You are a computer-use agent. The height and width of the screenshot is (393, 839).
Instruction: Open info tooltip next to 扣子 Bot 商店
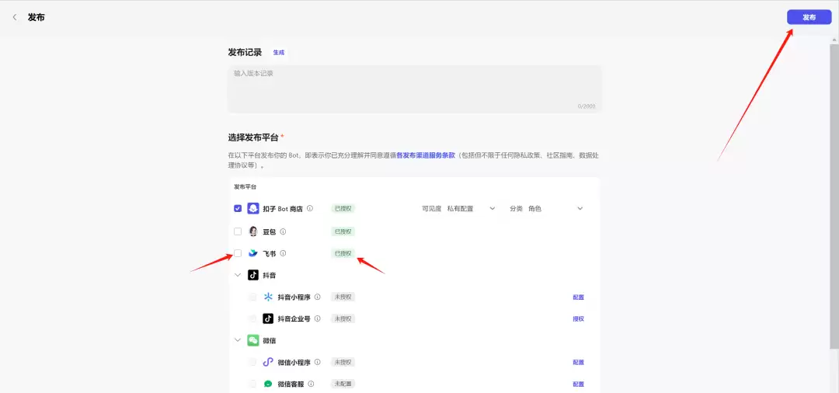click(310, 208)
